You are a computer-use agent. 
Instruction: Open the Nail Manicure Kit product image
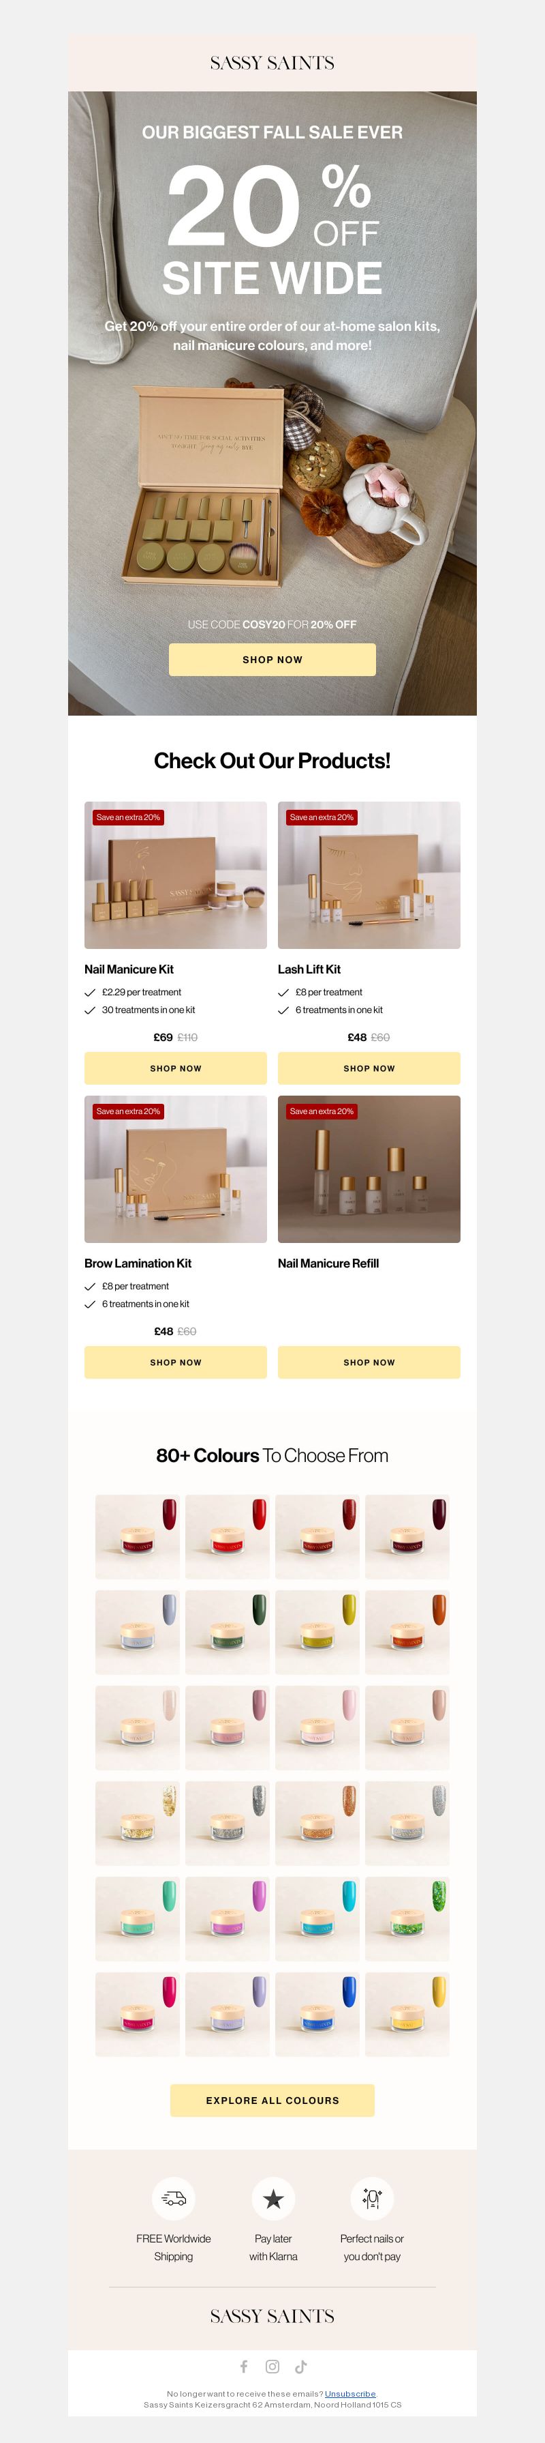(175, 875)
